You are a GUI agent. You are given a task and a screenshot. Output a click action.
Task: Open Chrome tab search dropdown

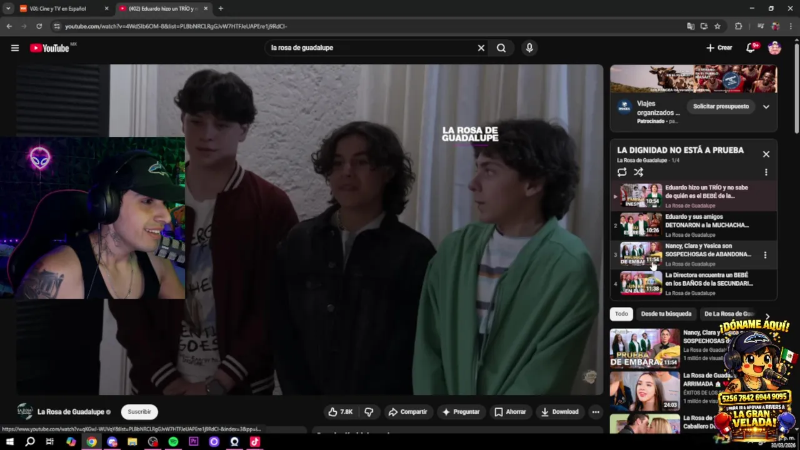pos(8,9)
